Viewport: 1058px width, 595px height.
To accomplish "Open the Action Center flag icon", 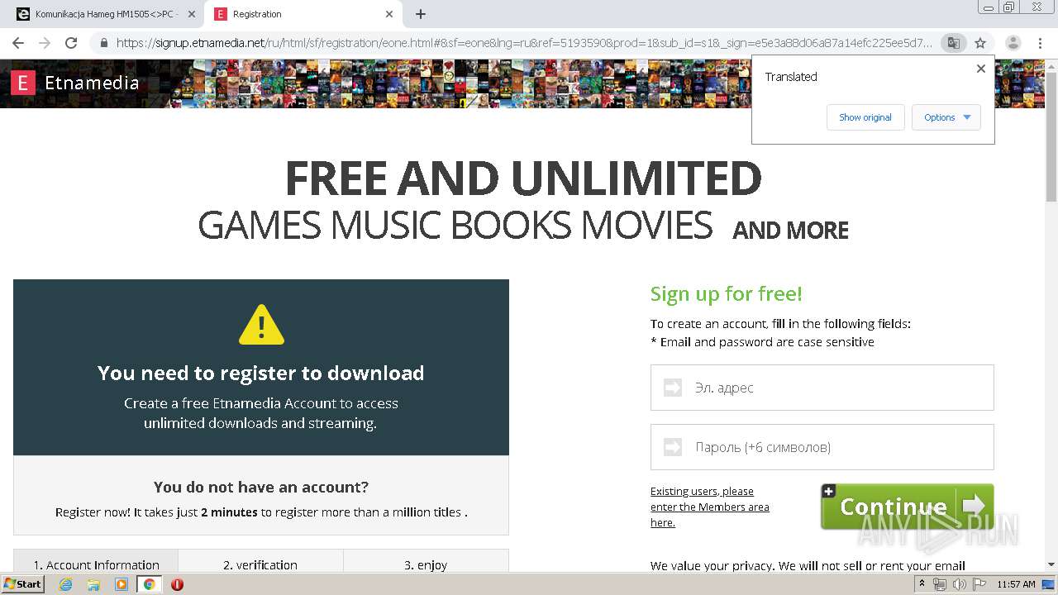I will coord(978,584).
